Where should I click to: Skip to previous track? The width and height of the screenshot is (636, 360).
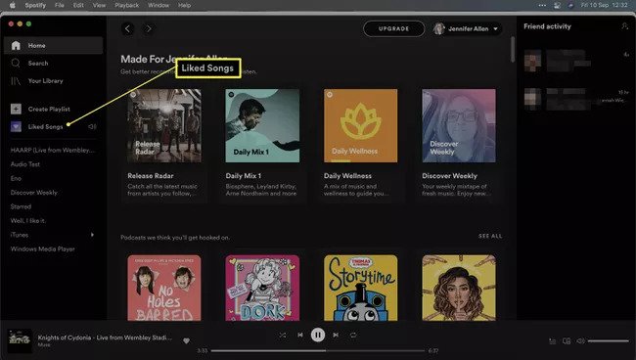300,335
